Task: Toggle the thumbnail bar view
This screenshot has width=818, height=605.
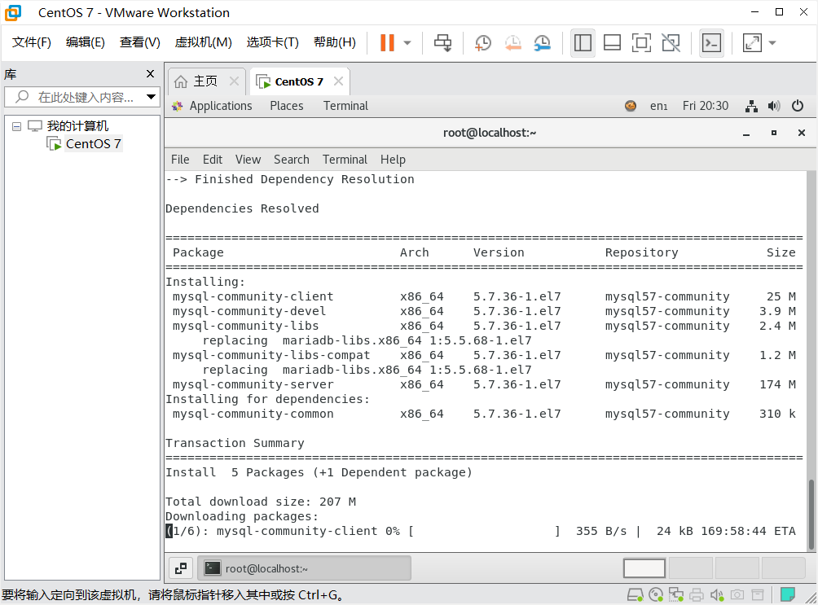Action: (612, 43)
